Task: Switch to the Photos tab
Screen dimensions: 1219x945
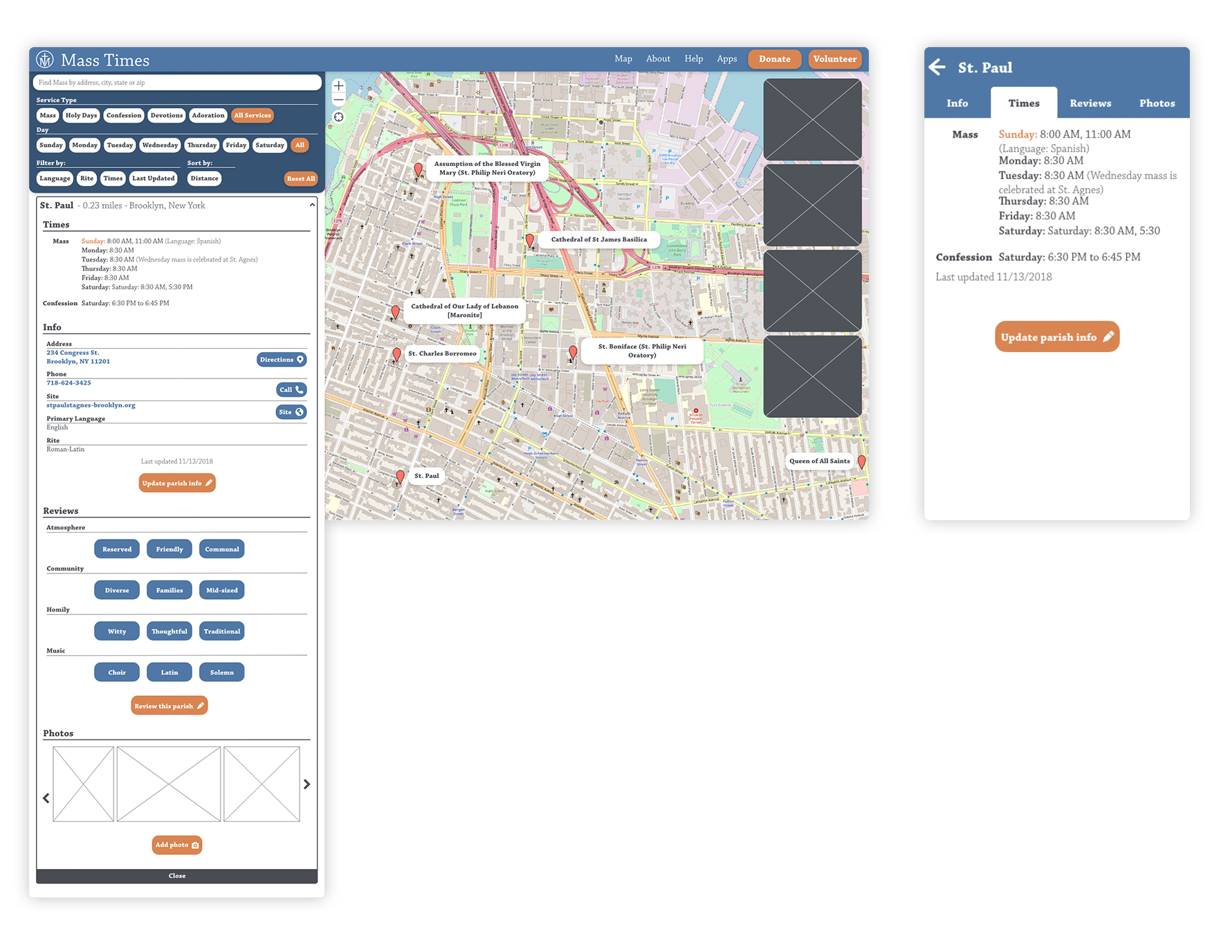Action: [1157, 103]
